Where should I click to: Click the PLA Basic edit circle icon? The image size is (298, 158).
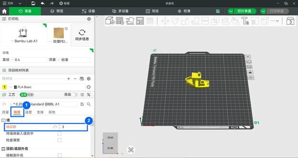click(x=88, y=87)
